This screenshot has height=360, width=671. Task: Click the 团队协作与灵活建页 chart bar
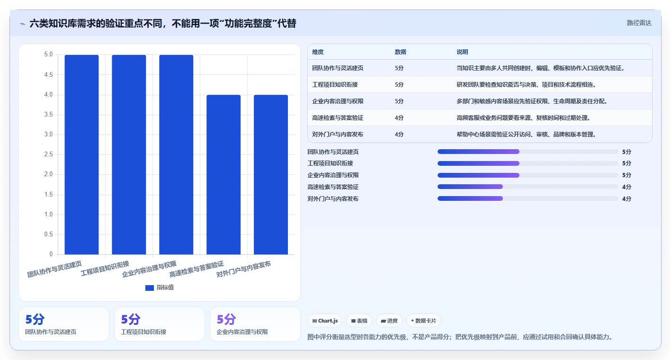tap(81, 154)
